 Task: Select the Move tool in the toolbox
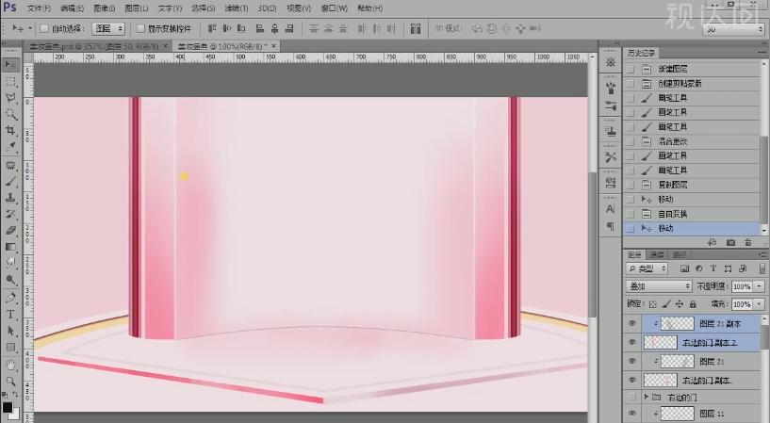(x=10, y=64)
